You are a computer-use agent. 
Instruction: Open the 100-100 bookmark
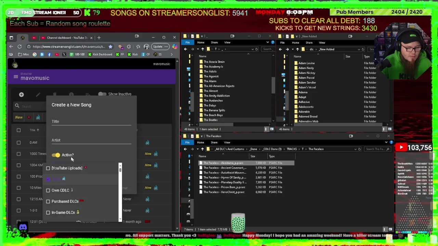click(77, 54)
